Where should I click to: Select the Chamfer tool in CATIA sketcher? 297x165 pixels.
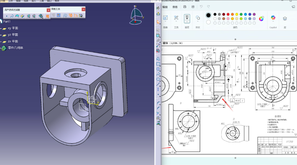[x=158, y=108]
